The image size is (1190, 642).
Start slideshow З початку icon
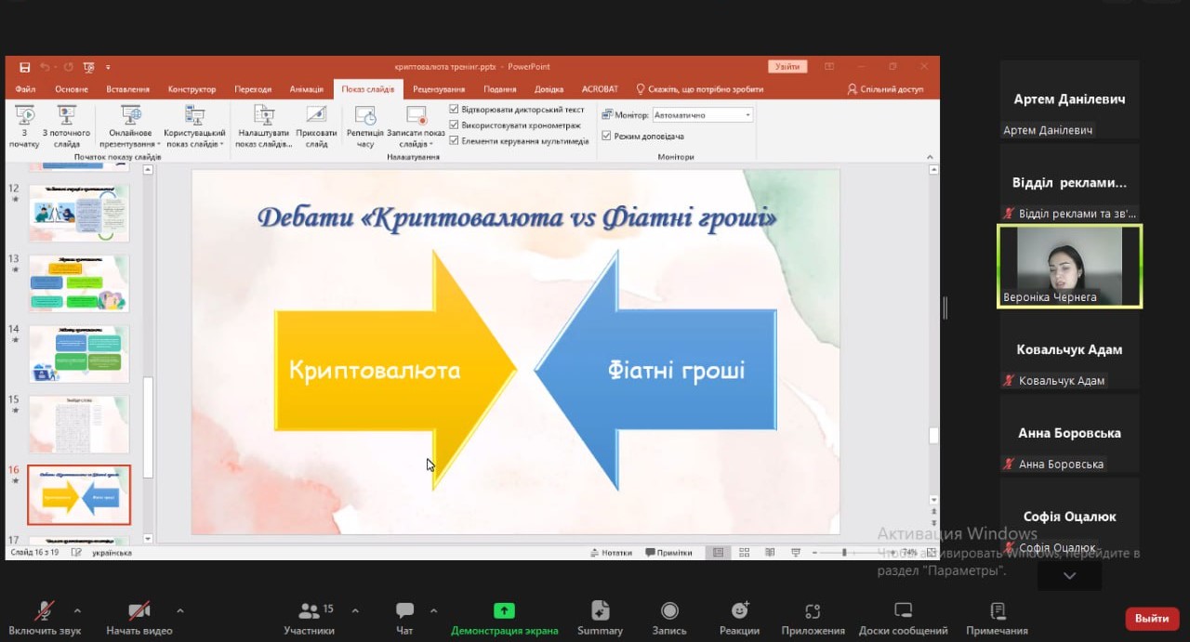24,116
